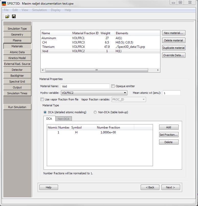The height and width of the screenshot is (206, 198).
Task: Click the Set Fraction button
Action: (x=169, y=135)
